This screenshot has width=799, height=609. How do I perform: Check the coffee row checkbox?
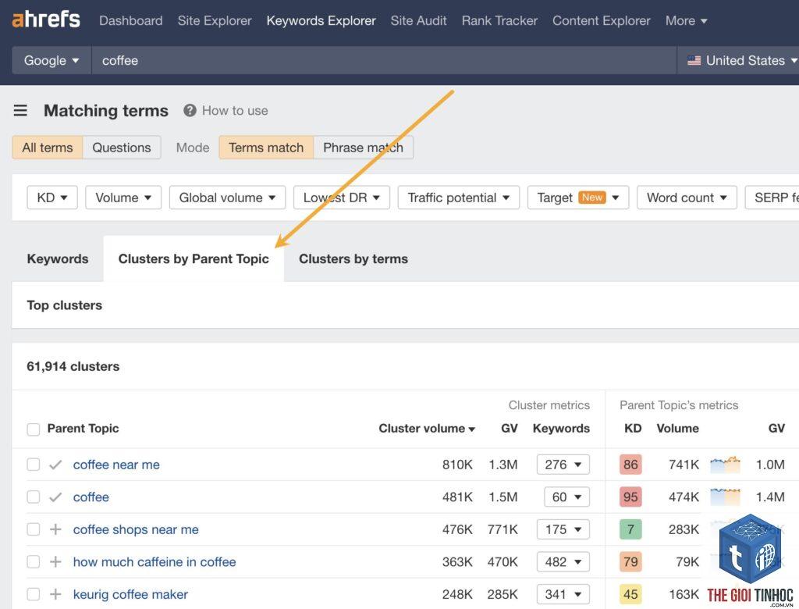[33, 497]
